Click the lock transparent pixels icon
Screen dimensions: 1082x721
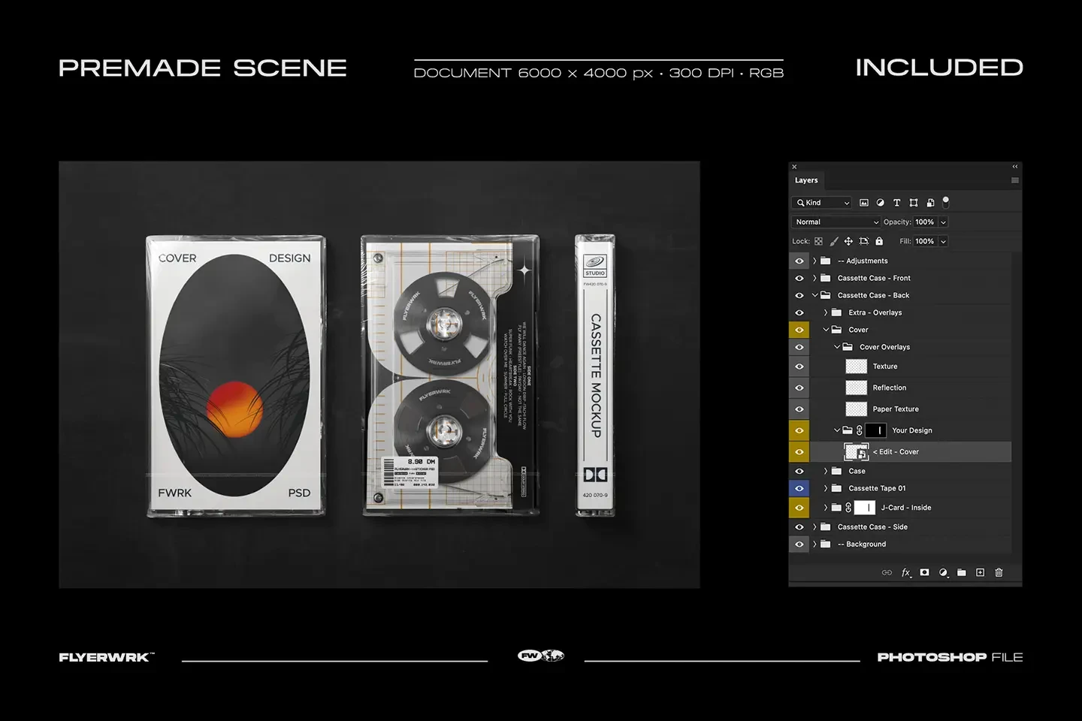(818, 240)
